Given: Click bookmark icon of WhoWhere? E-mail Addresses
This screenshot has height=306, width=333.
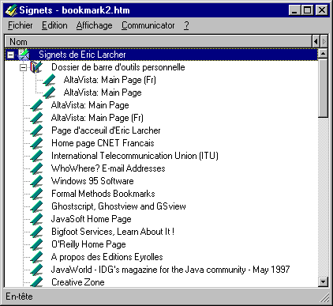Looking at the screenshot, I should (x=36, y=168).
